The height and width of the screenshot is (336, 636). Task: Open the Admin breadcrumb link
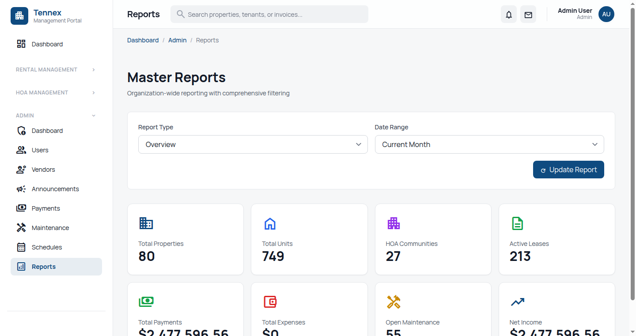[x=178, y=40]
